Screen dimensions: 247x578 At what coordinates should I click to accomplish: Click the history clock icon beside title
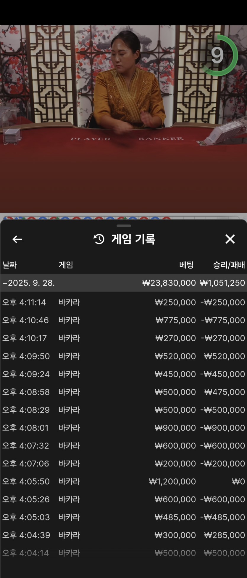coord(99,239)
